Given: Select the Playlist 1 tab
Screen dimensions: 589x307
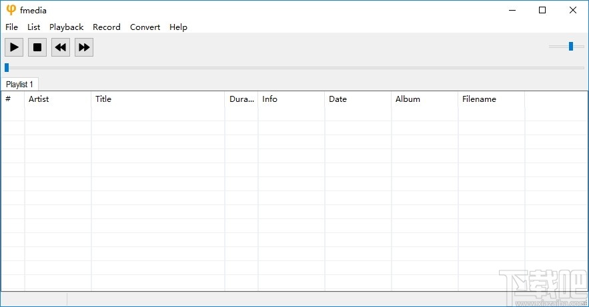Looking at the screenshot, I should coord(20,85).
